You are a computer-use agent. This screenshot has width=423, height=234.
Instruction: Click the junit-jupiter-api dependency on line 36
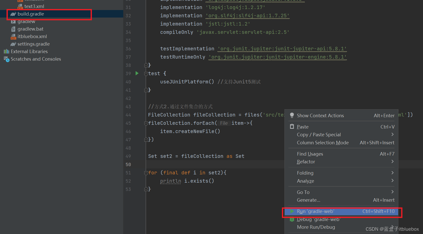(x=282, y=49)
